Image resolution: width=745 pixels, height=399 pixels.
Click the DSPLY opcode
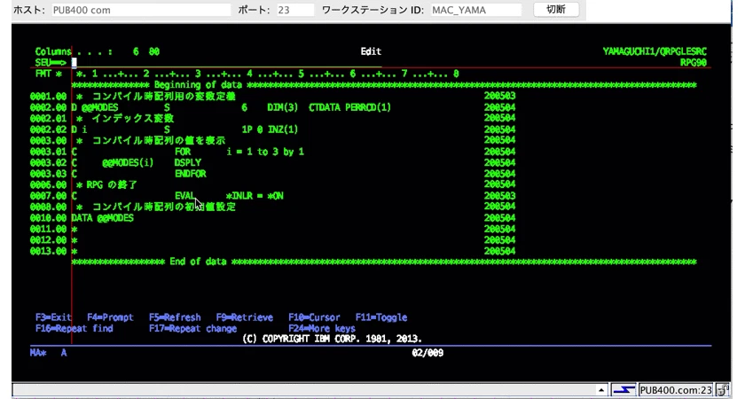coord(188,162)
